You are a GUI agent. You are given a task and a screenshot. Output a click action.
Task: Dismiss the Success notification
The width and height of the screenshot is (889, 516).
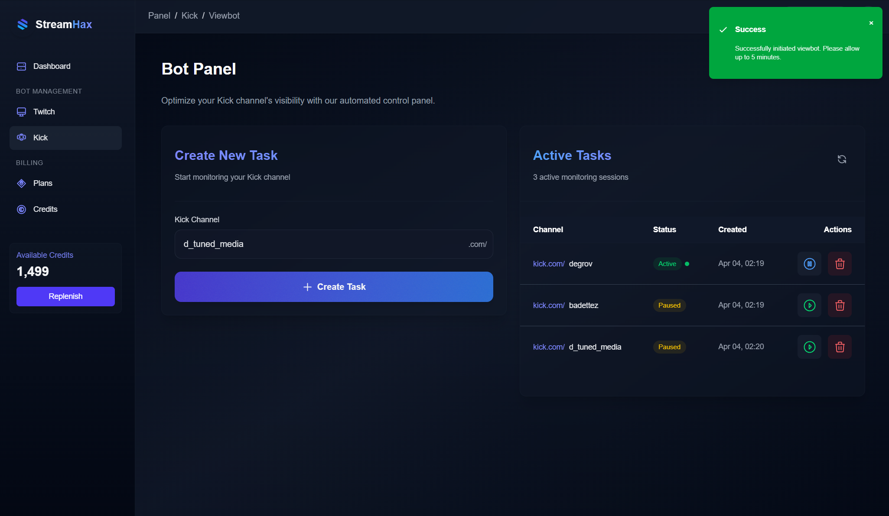click(871, 23)
